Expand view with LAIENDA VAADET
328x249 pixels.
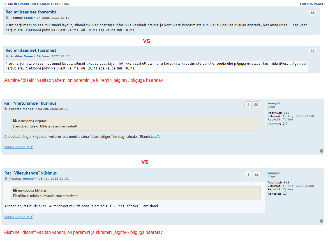pos(313,4)
